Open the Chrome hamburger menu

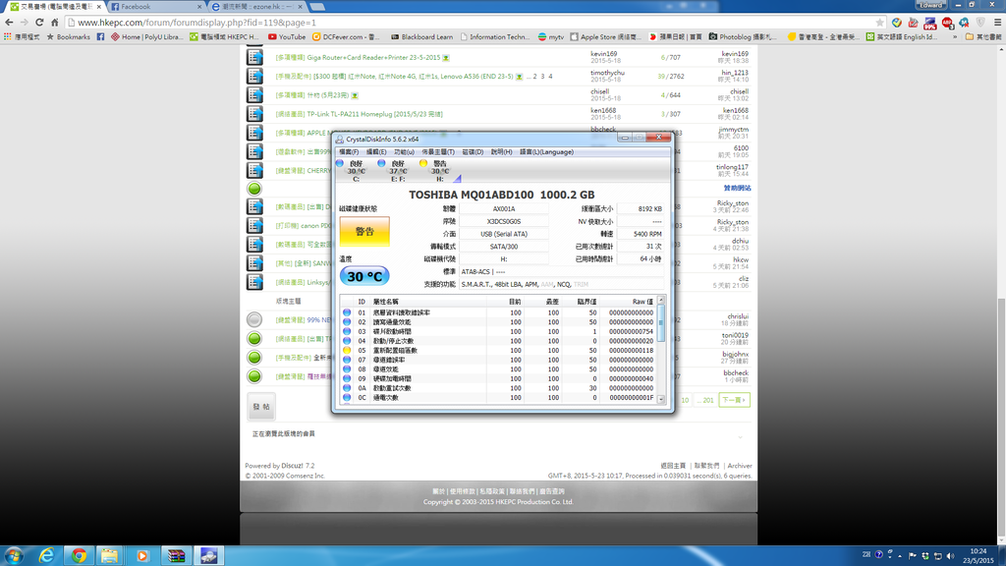(x=998, y=23)
